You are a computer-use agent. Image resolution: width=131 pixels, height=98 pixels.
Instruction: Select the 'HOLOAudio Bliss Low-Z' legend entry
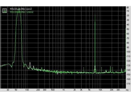[21, 9]
